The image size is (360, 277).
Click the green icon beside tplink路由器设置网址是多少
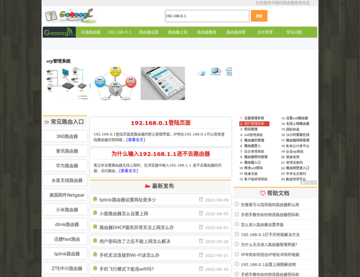point(95,199)
